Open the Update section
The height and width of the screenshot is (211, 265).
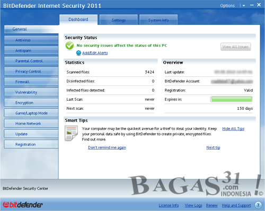(x=31, y=134)
